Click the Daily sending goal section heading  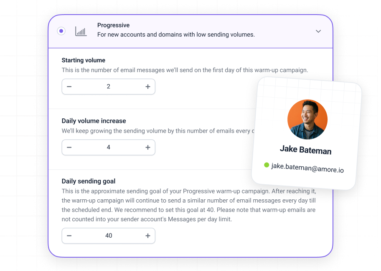coord(88,181)
